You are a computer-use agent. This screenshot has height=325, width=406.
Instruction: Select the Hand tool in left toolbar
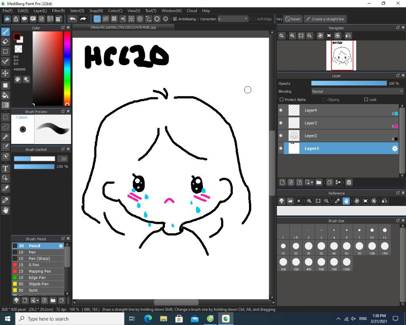point(6,210)
